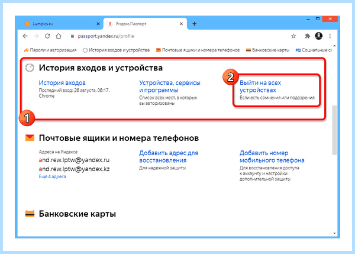Open the Банковские карты nav item
The width and height of the screenshot is (355, 254).
tap(268, 50)
